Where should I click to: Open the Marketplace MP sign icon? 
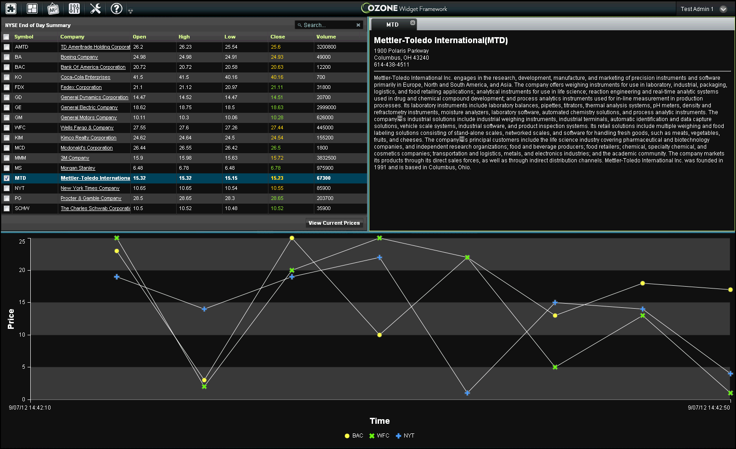(x=53, y=8)
